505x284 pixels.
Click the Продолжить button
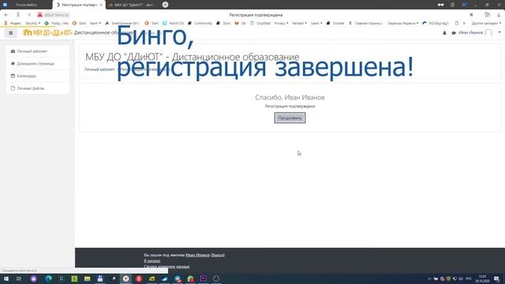(290, 118)
